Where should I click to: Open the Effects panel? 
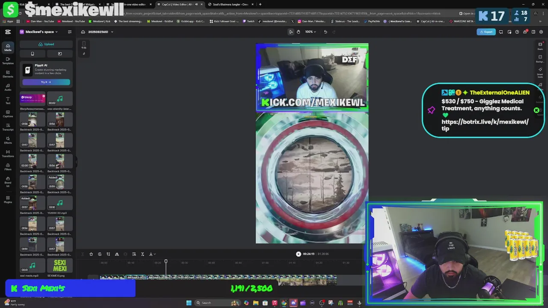pos(8,140)
